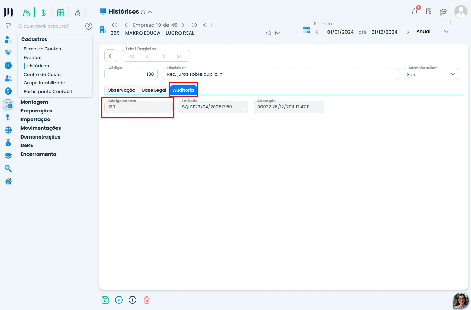Open the assistant avatar chat bubble
Screen dimensions: 471x310
click(x=461, y=301)
